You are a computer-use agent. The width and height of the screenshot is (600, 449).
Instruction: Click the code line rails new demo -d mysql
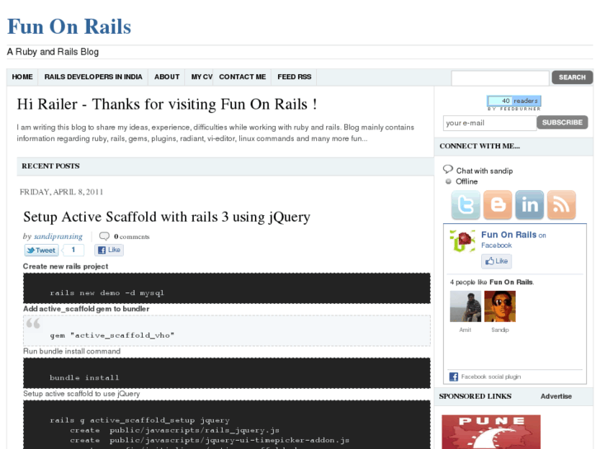pos(106,293)
